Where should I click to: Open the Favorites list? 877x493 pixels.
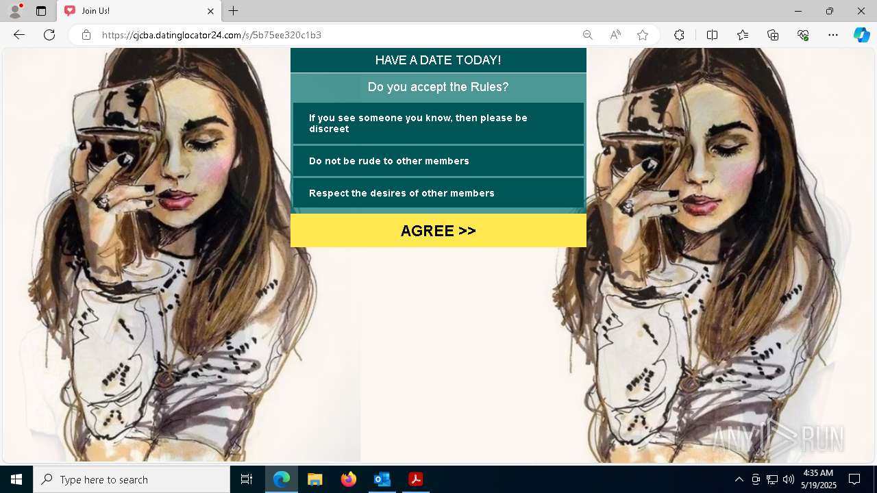tap(743, 35)
